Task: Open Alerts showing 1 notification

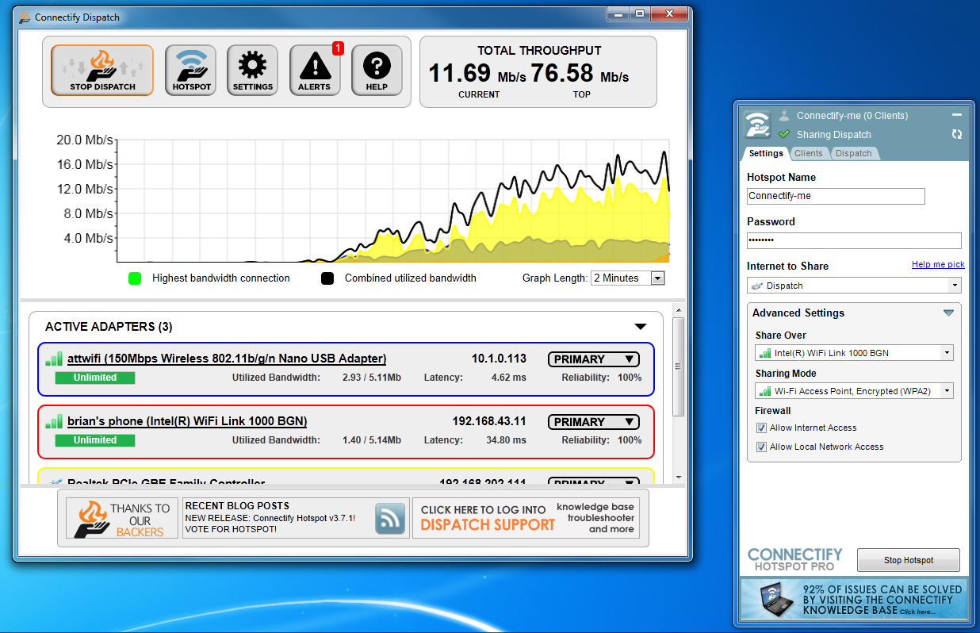Action: (x=315, y=70)
